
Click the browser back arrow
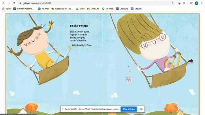point(3,3)
